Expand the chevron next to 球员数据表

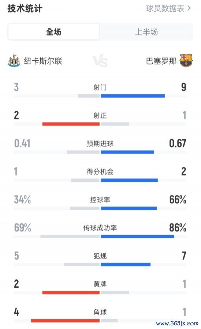tap(189, 8)
